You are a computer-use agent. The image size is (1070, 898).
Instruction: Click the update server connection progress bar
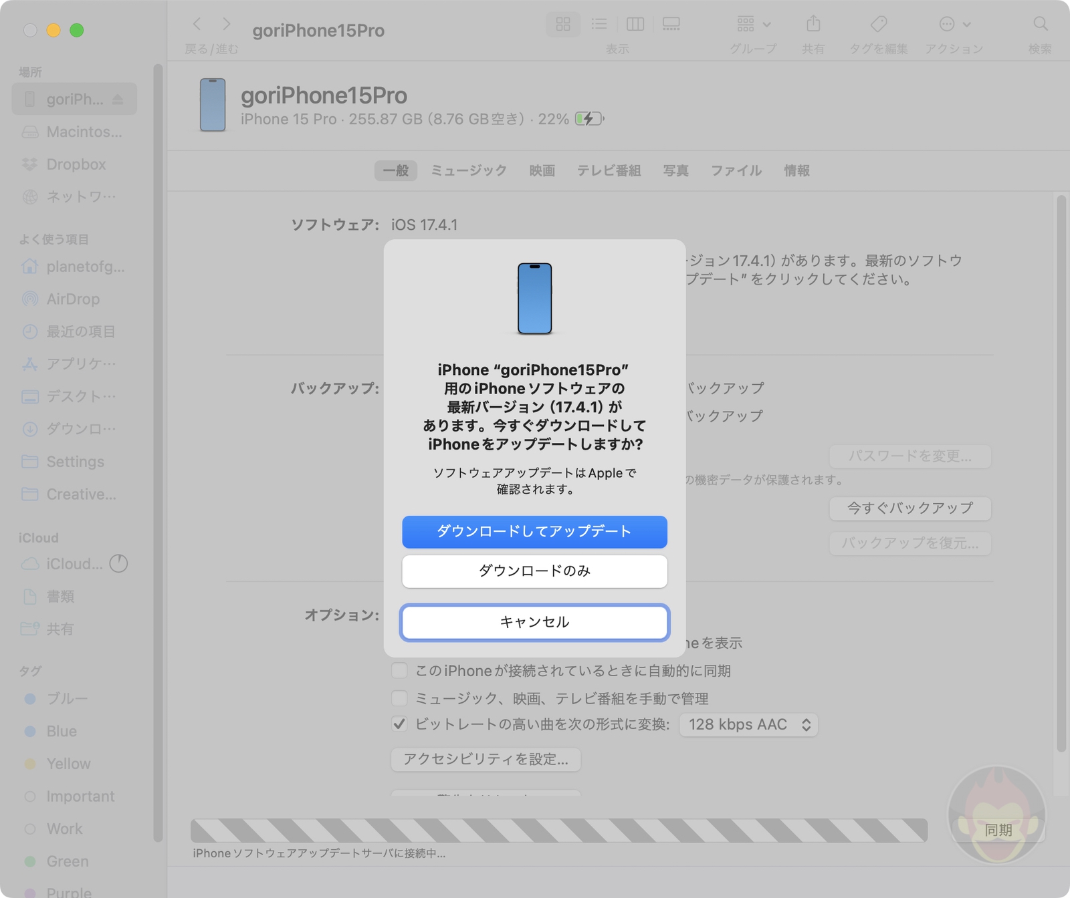coord(559,831)
